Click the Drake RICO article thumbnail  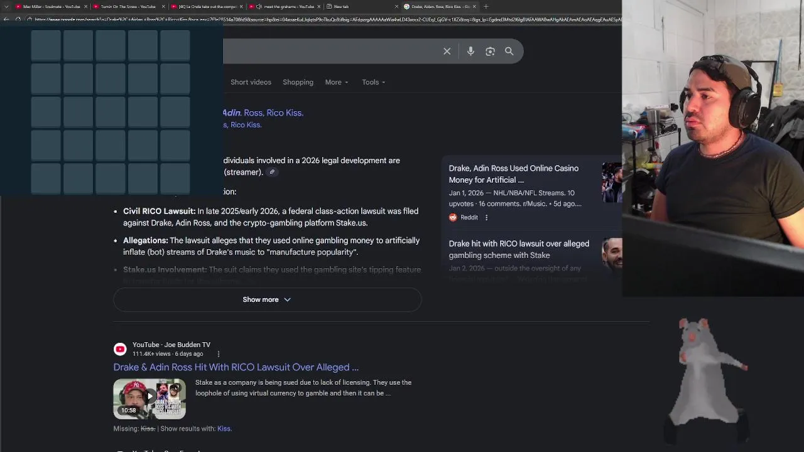click(612, 254)
